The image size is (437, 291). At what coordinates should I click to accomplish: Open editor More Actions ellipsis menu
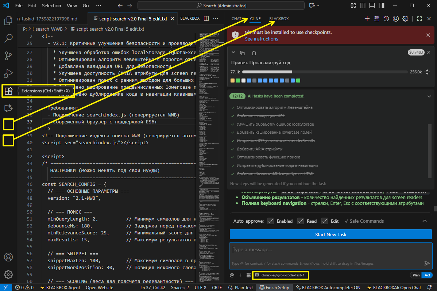216,18
